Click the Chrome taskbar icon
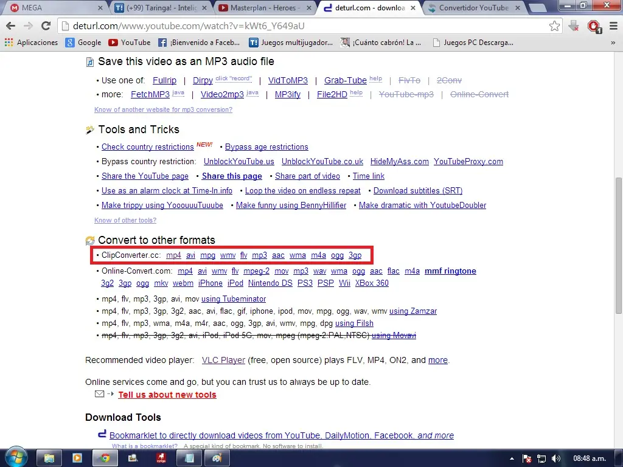Viewport: 623px width, 467px height. pos(105,458)
